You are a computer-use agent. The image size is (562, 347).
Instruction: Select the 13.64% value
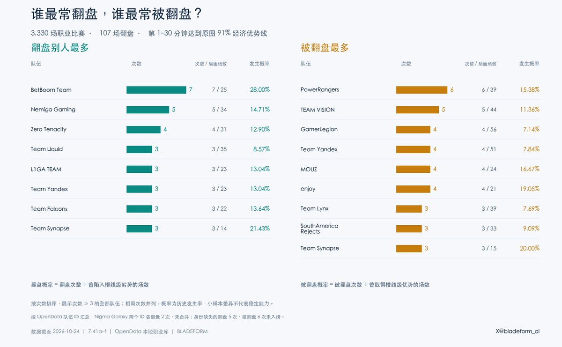pyautogui.click(x=260, y=209)
